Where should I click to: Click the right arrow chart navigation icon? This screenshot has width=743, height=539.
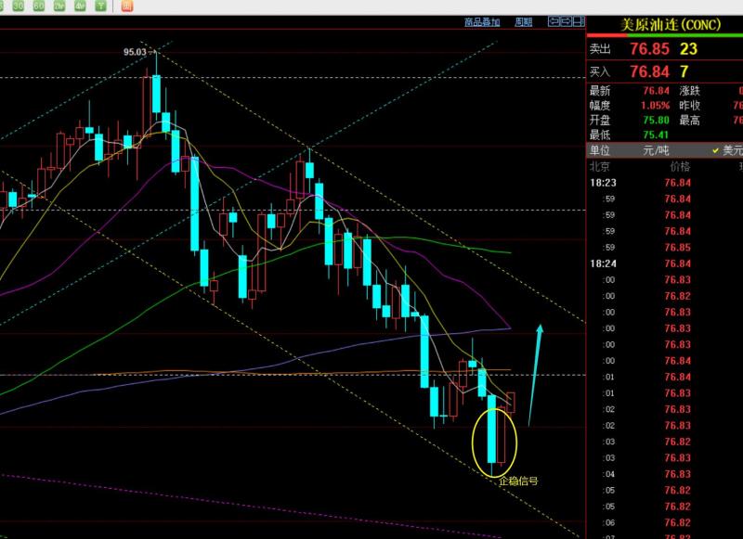coord(566,21)
